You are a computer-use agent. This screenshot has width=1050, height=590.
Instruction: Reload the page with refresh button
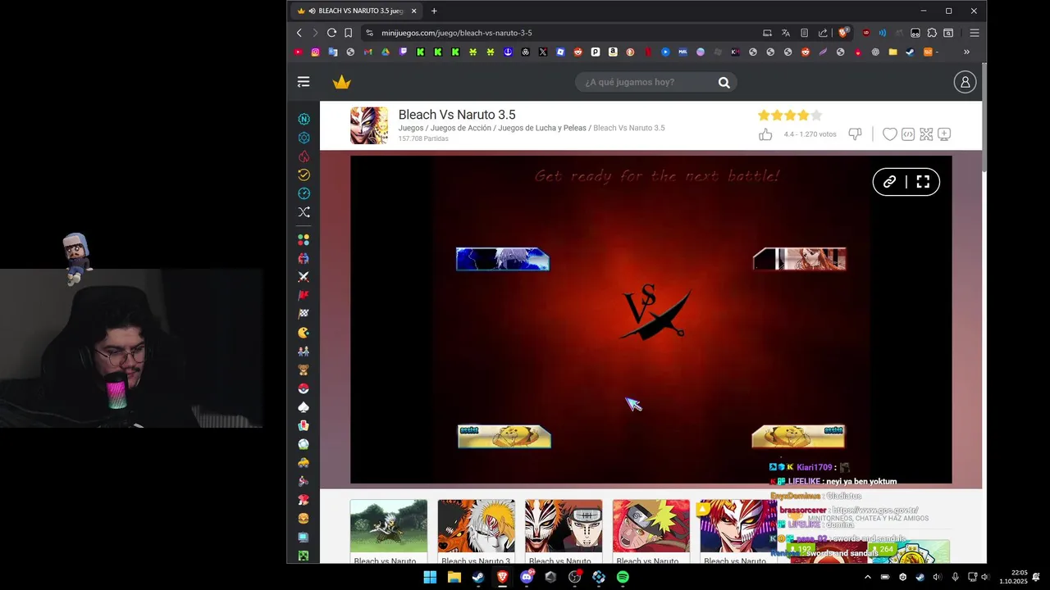tap(331, 33)
